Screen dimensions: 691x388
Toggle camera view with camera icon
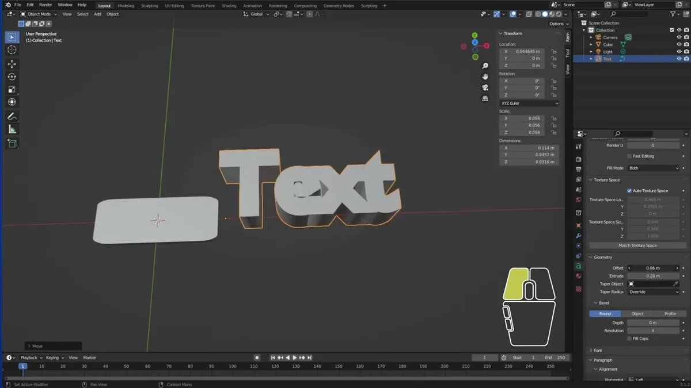coord(485,87)
